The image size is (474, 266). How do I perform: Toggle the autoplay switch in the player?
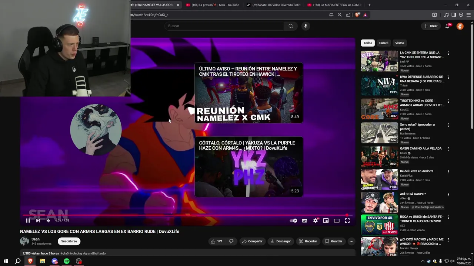[293, 221]
